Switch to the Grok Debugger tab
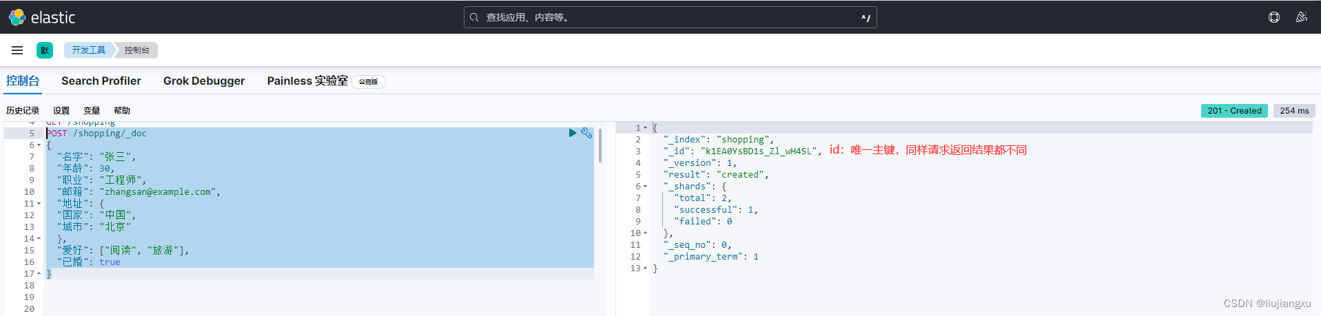The width and height of the screenshot is (1321, 316). coord(204,81)
